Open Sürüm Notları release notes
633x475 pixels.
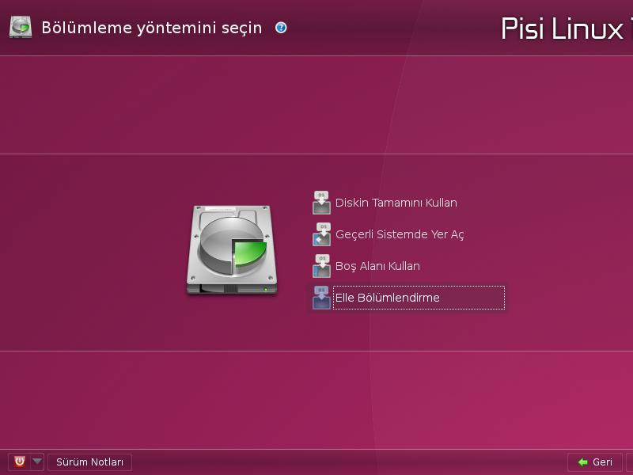pos(89,462)
